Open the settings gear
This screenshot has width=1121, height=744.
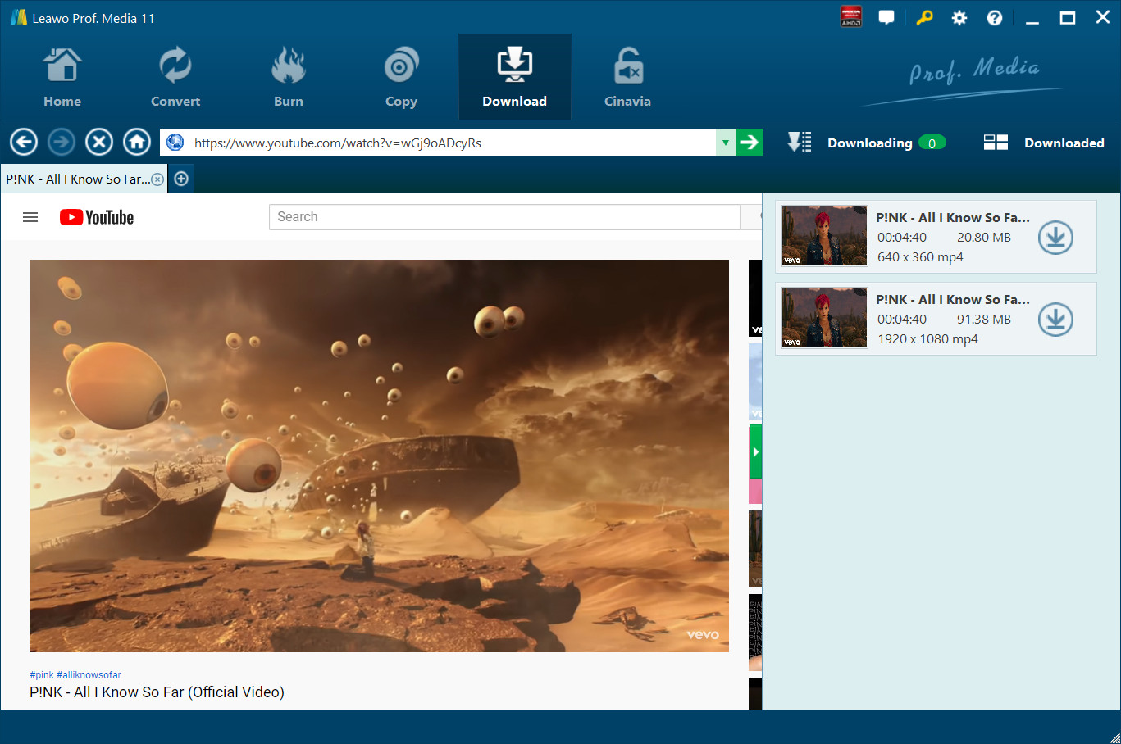click(x=959, y=18)
